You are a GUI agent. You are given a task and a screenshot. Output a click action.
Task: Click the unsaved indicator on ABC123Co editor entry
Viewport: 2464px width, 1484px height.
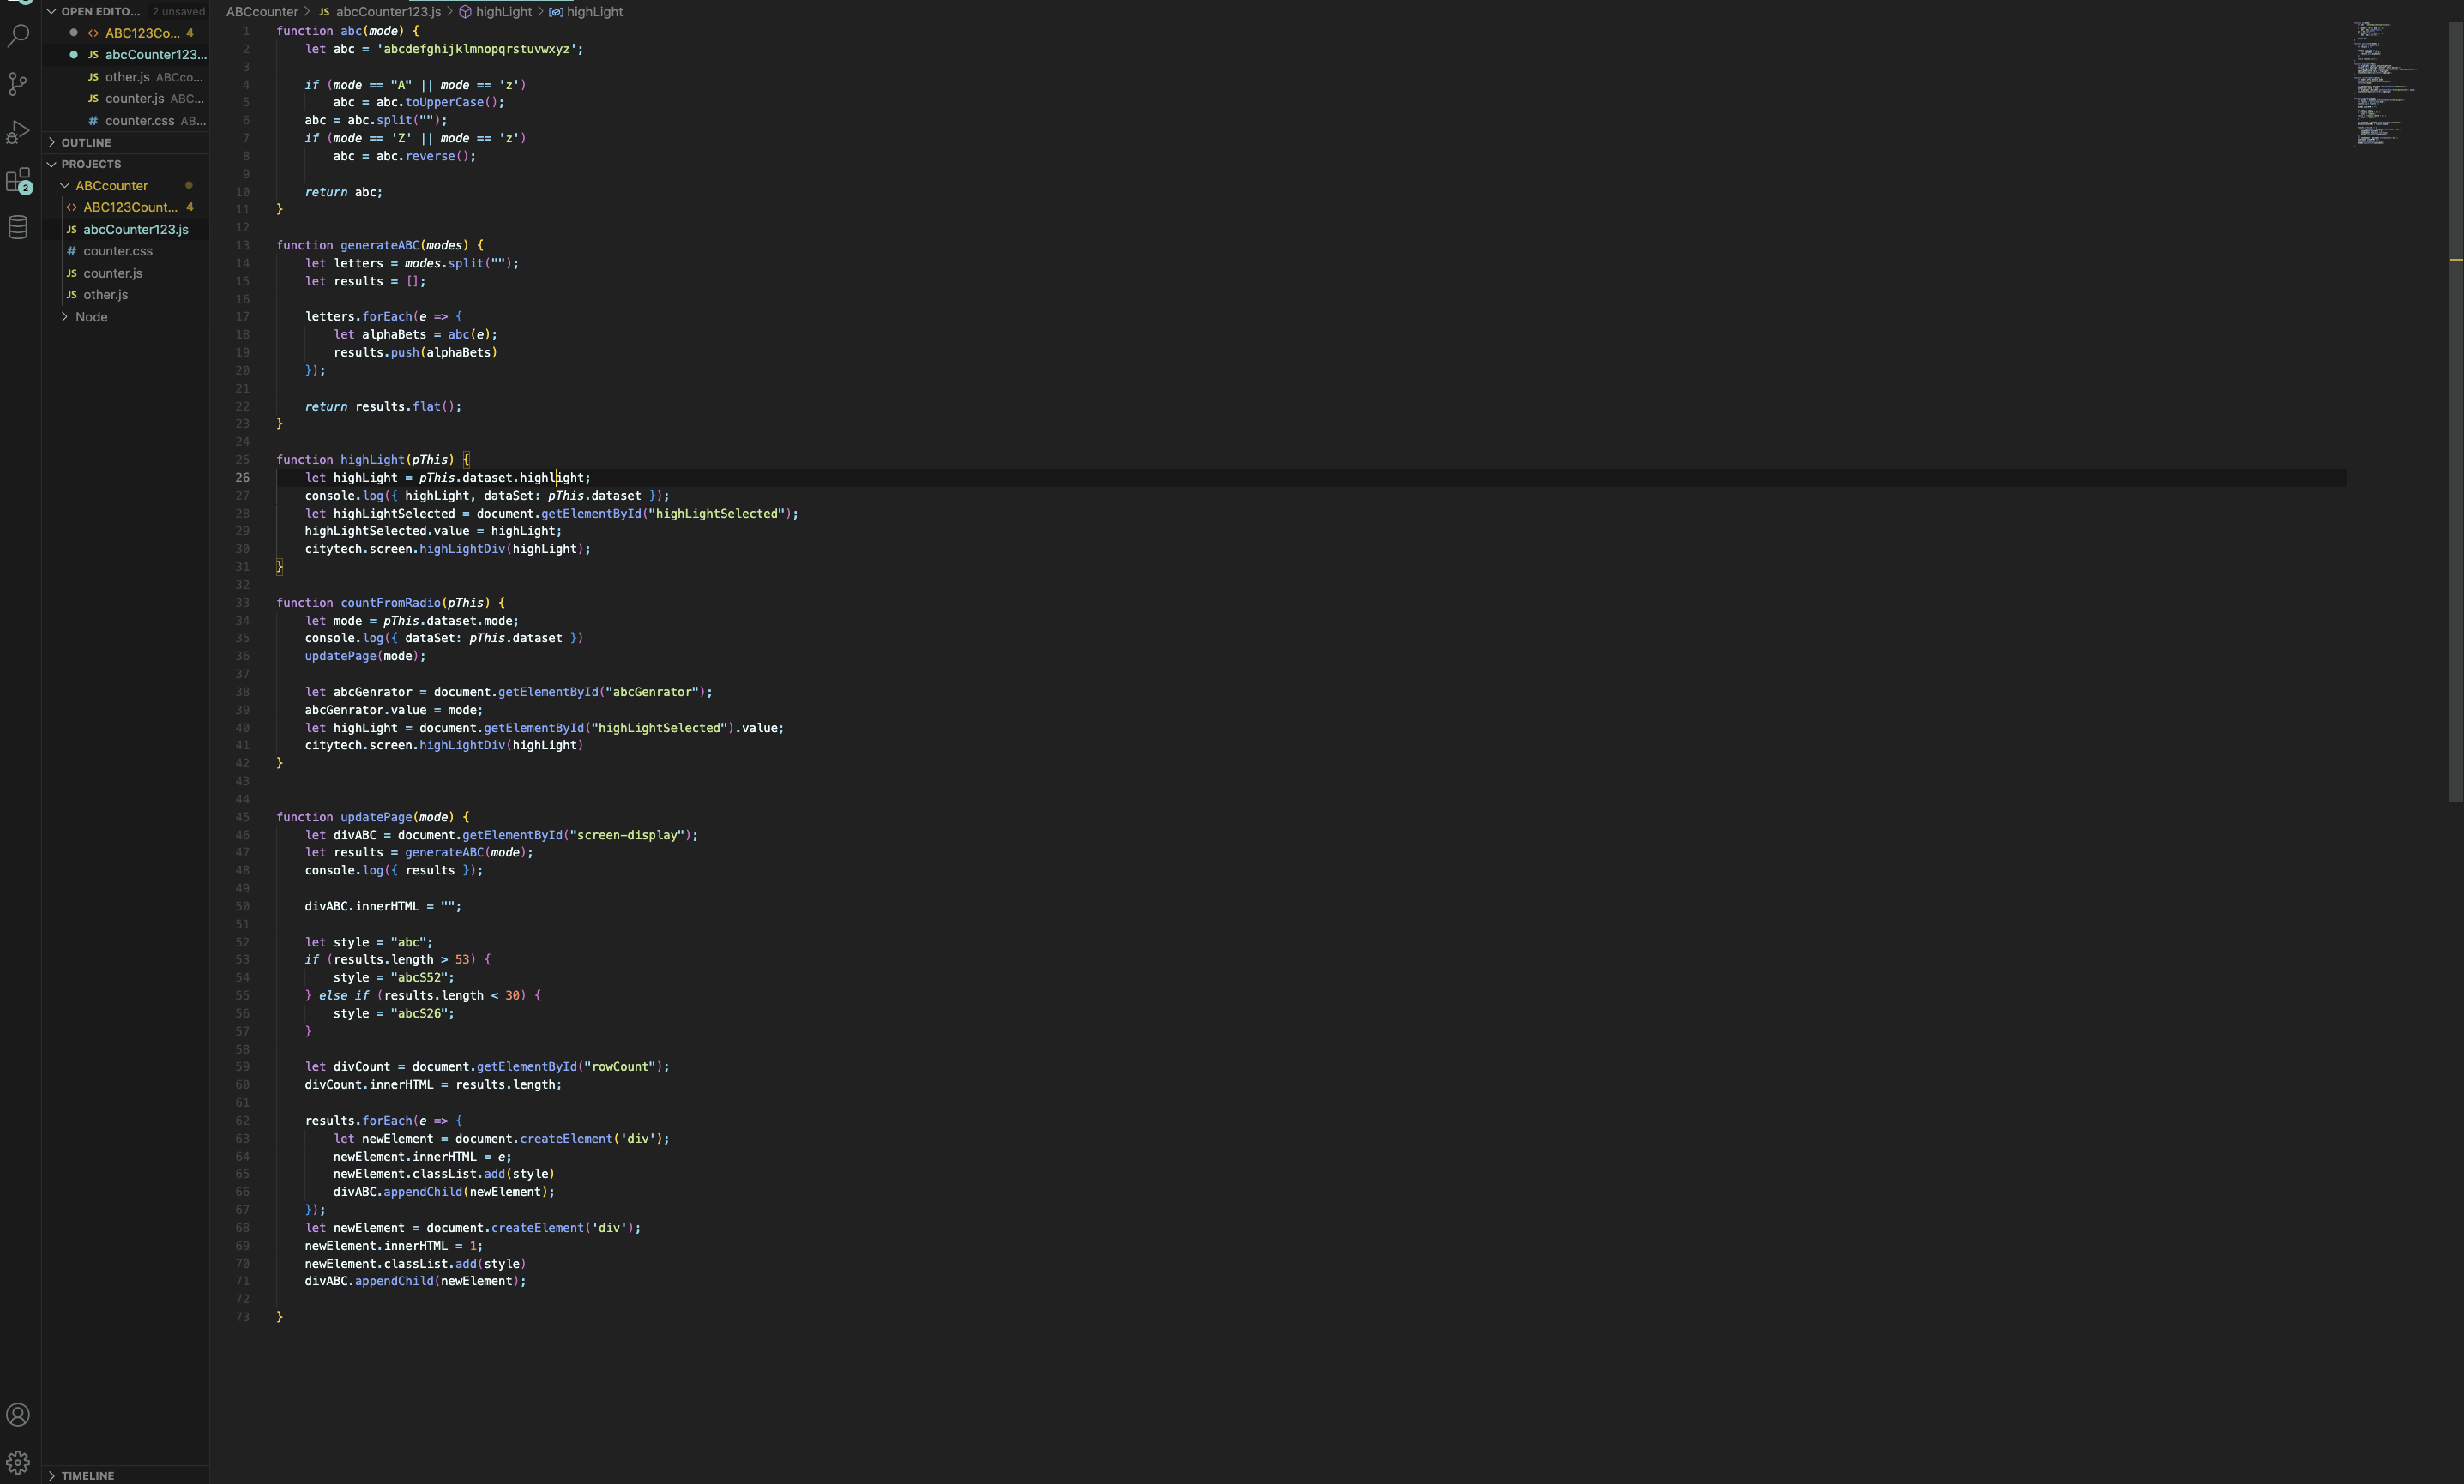click(x=73, y=32)
